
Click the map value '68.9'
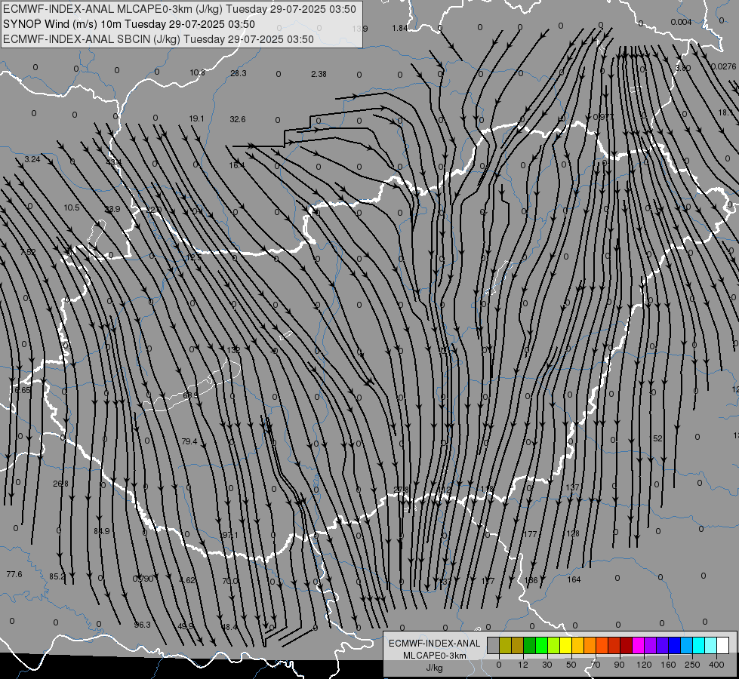click(191, 395)
